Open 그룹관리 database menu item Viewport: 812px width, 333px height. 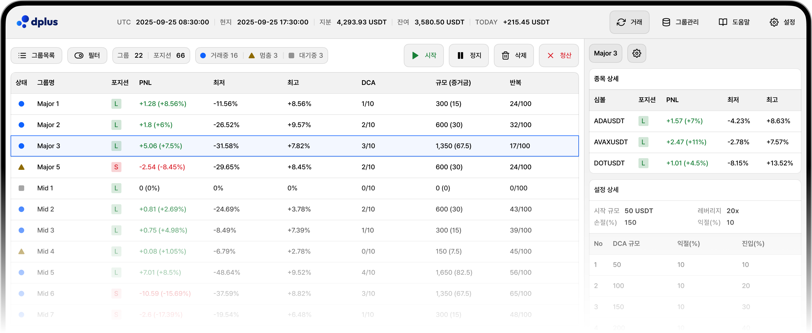(x=680, y=22)
